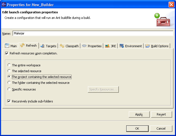The image size is (176, 136).
Task: Click the Revert button
Action: 161,114
